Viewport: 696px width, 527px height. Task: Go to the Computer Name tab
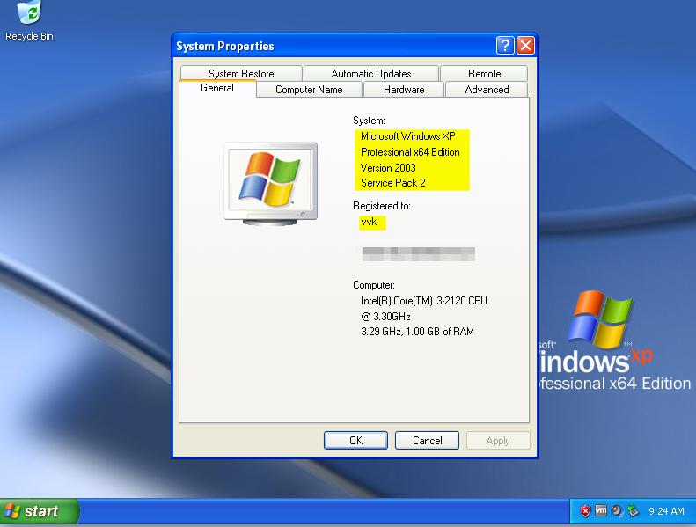(309, 90)
